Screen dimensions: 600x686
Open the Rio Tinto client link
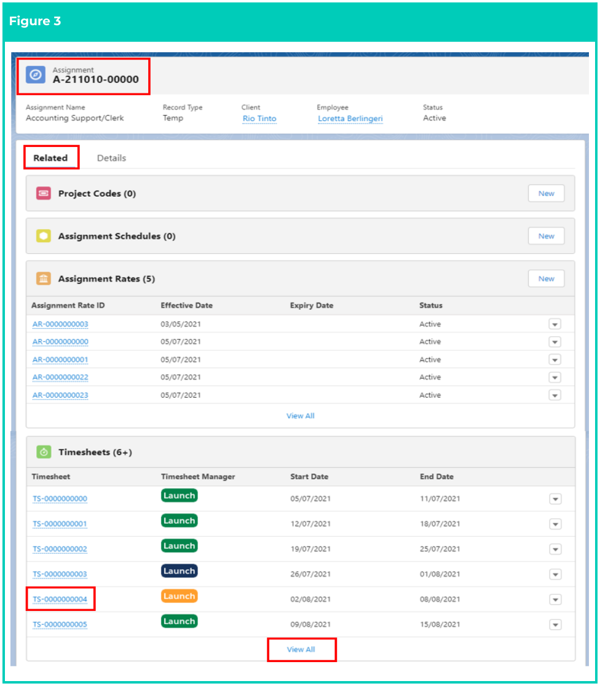tap(259, 119)
